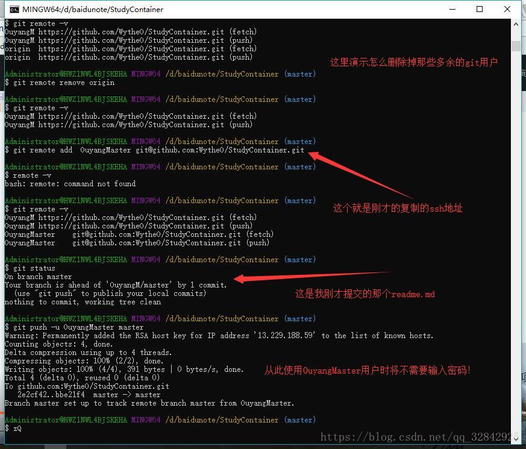Click 'Your branch is ahead of' line
526x449 pixels.
(116, 285)
